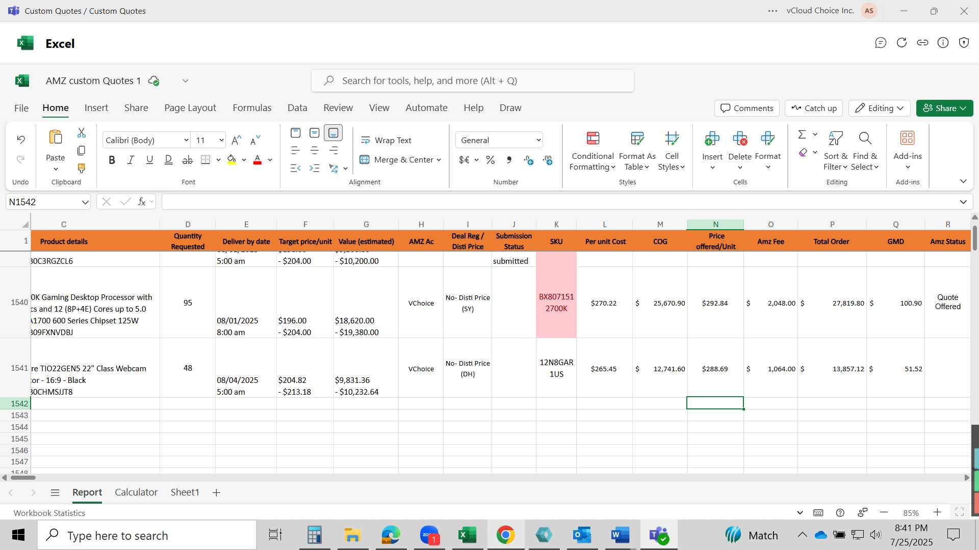Switch to the Formulas tab
Viewport: 979px width, 550px height.
tap(252, 108)
